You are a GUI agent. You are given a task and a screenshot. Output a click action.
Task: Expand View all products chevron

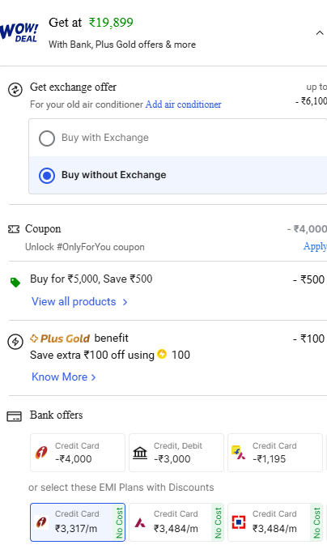tap(125, 302)
